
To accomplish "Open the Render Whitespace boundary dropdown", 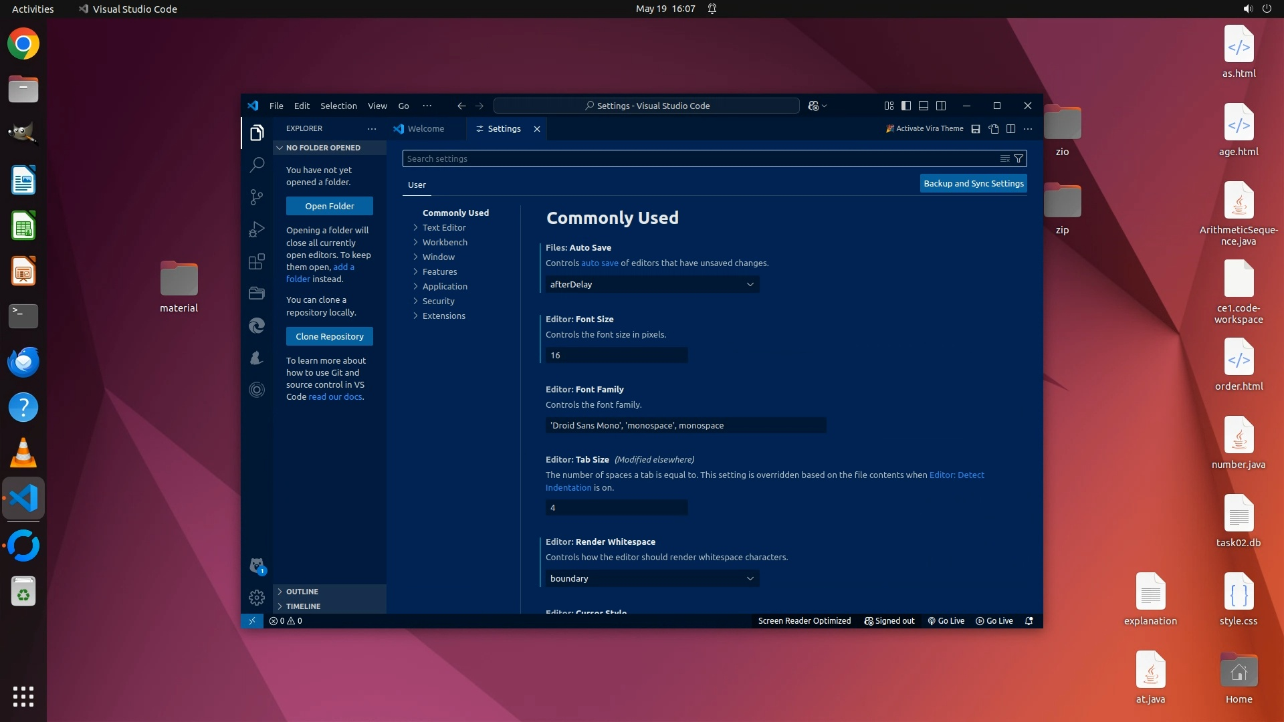I will click(652, 578).
